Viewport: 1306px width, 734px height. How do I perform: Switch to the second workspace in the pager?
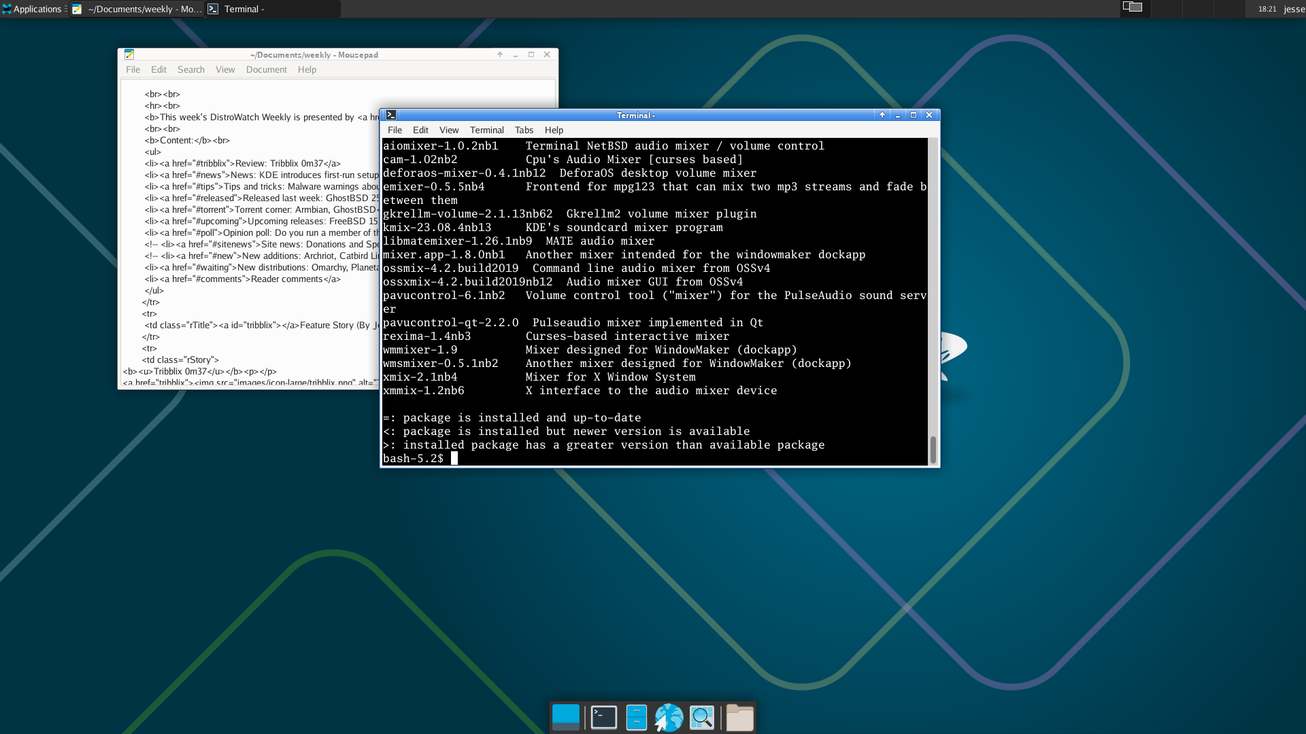tap(1166, 8)
